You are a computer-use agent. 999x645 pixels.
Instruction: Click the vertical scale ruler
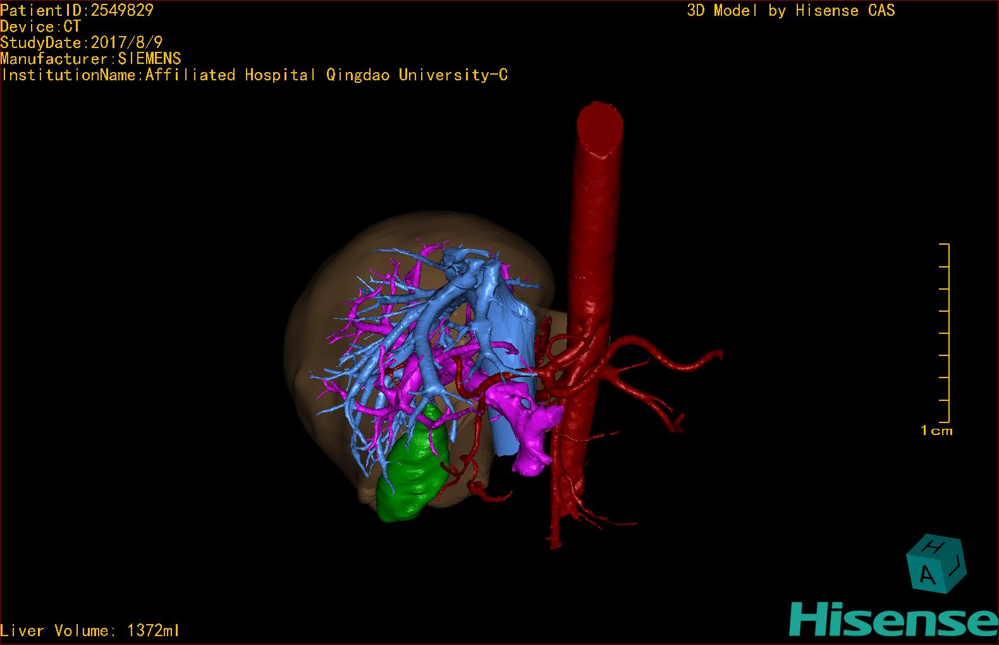pyautogui.click(x=945, y=333)
